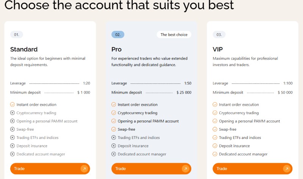Click arrow icon on VIP Trade button

286,168
